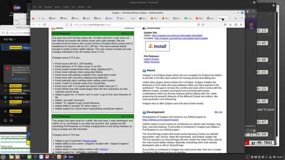Switch to the second GitHub tab

click(64, 19)
